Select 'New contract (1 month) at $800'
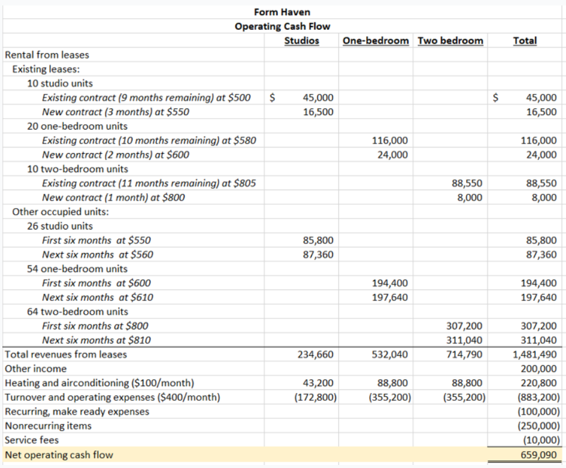 pyautogui.click(x=113, y=197)
